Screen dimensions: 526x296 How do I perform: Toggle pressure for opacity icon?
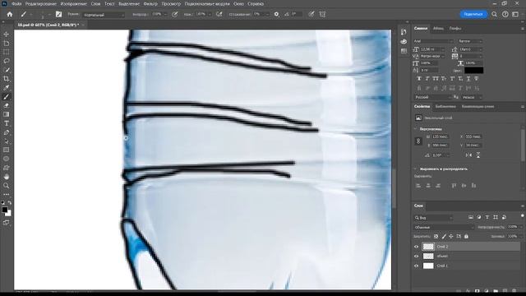point(175,15)
